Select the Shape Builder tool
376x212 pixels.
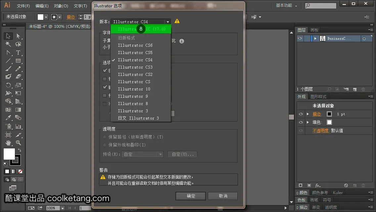(8, 101)
